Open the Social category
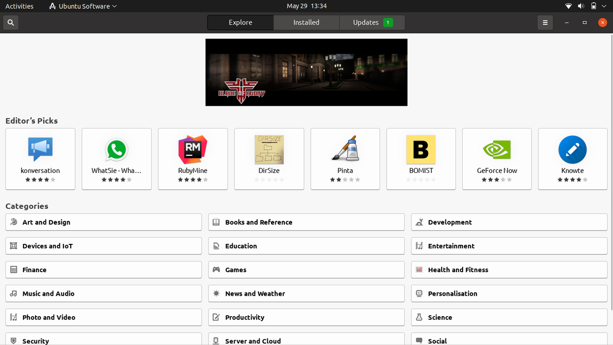Screen dimensions: 613x345 (509, 339)
